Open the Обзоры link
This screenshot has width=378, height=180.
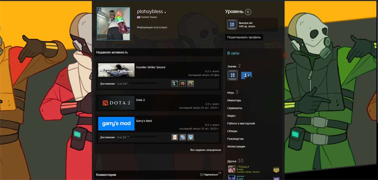(232, 131)
